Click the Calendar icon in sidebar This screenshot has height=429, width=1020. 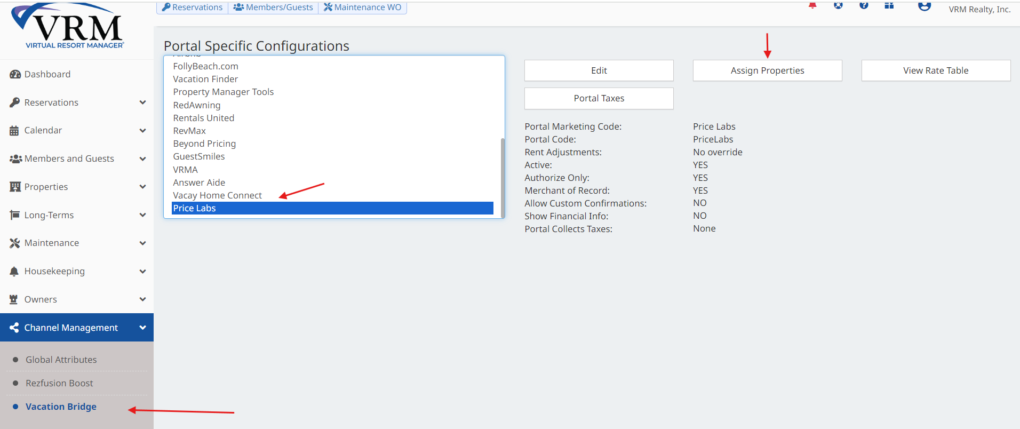point(14,131)
